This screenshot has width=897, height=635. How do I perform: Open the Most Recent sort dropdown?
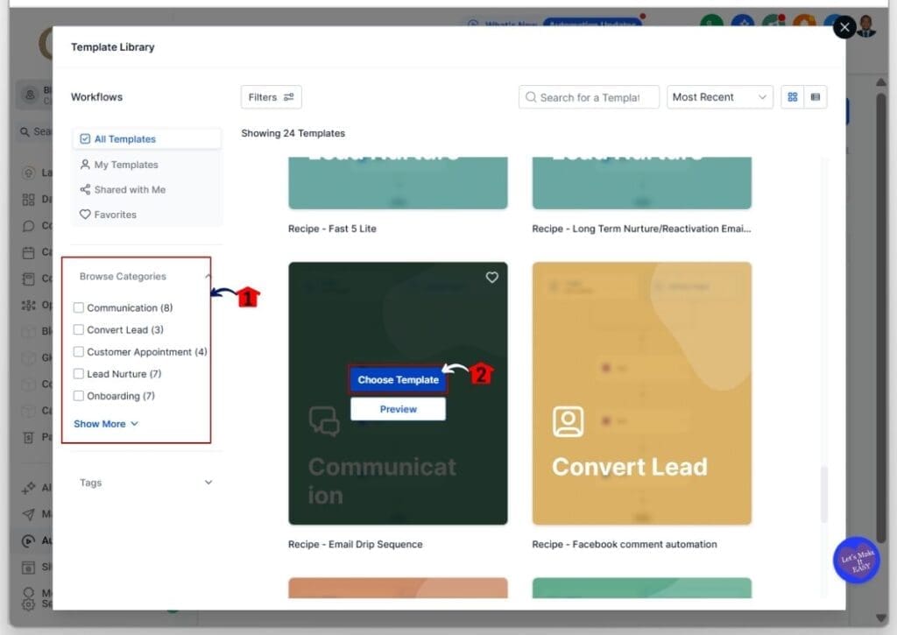(x=718, y=97)
